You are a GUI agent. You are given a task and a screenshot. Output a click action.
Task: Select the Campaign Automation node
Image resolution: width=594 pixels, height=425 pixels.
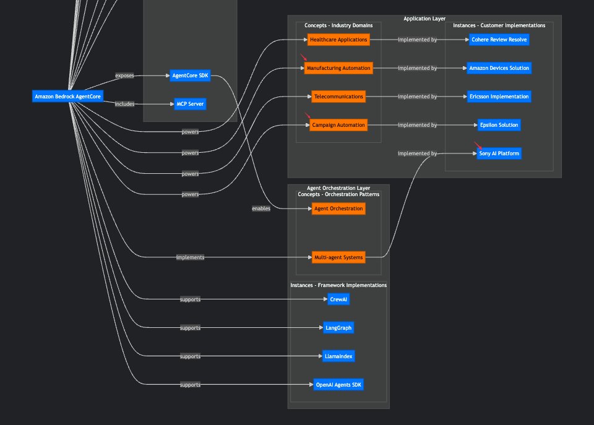tap(338, 124)
